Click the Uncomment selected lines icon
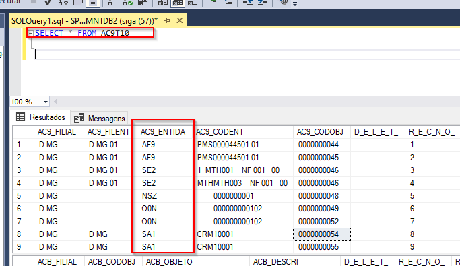This screenshot has width=460, height=266. (228, 2)
